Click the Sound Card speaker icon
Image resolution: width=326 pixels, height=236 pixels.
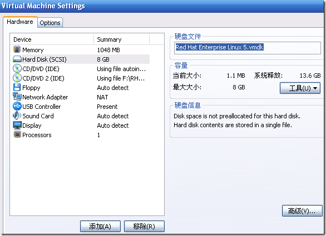[x=17, y=116]
